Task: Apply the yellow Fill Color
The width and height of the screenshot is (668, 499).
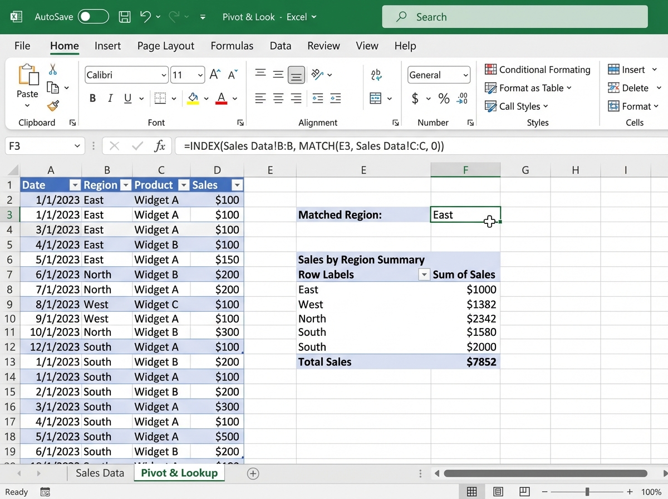Action: pyautogui.click(x=193, y=99)
